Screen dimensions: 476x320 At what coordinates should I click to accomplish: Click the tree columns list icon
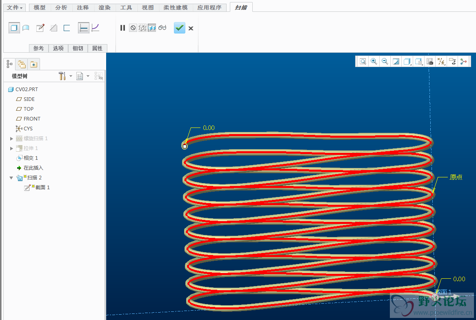click(x=80, y=76)
